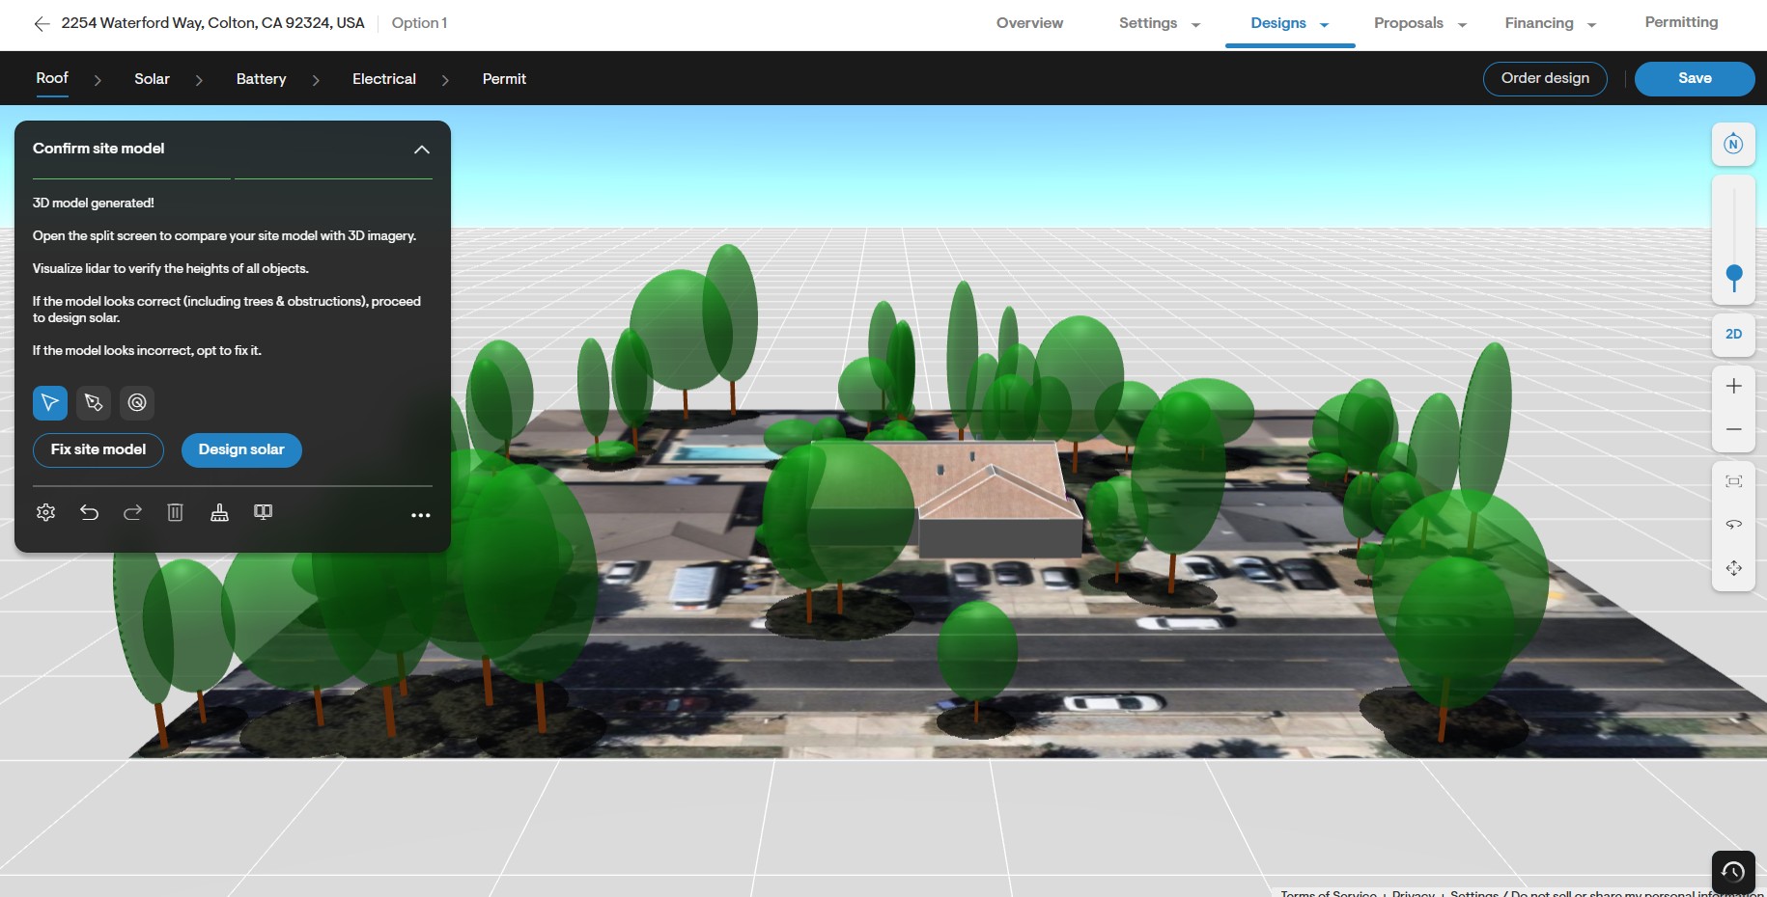Go to the Battery step

click(x=261, y=79)
